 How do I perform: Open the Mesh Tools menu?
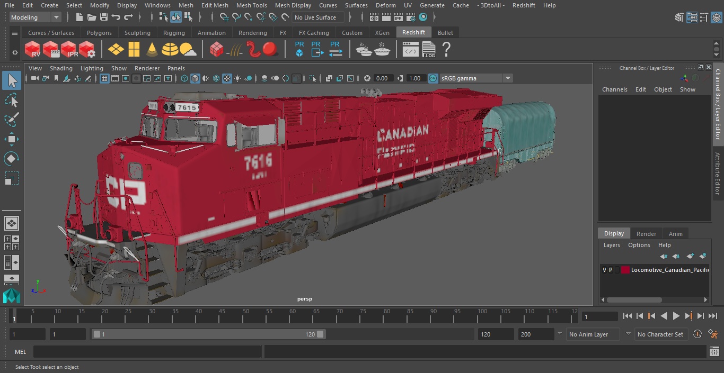coord(251,5)
